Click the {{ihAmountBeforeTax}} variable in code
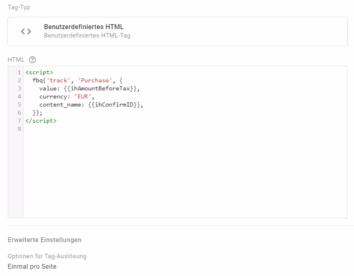This screenshot has height=276, width=354. (x=100, y=89)
